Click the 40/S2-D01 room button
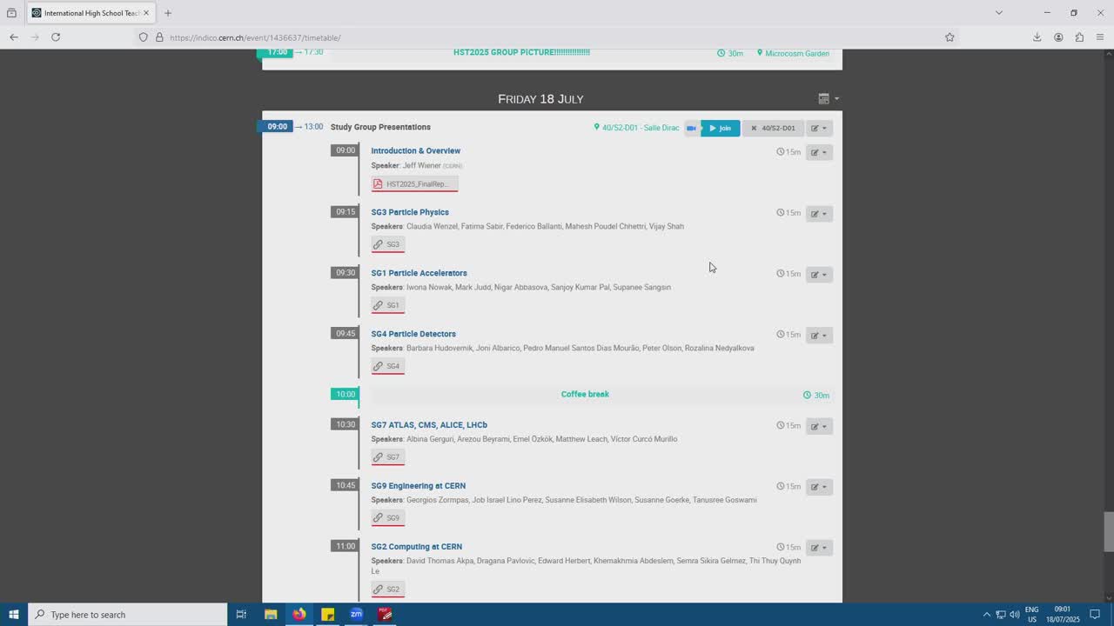The width and height of the screenshot is (1114, 626). 773,128
